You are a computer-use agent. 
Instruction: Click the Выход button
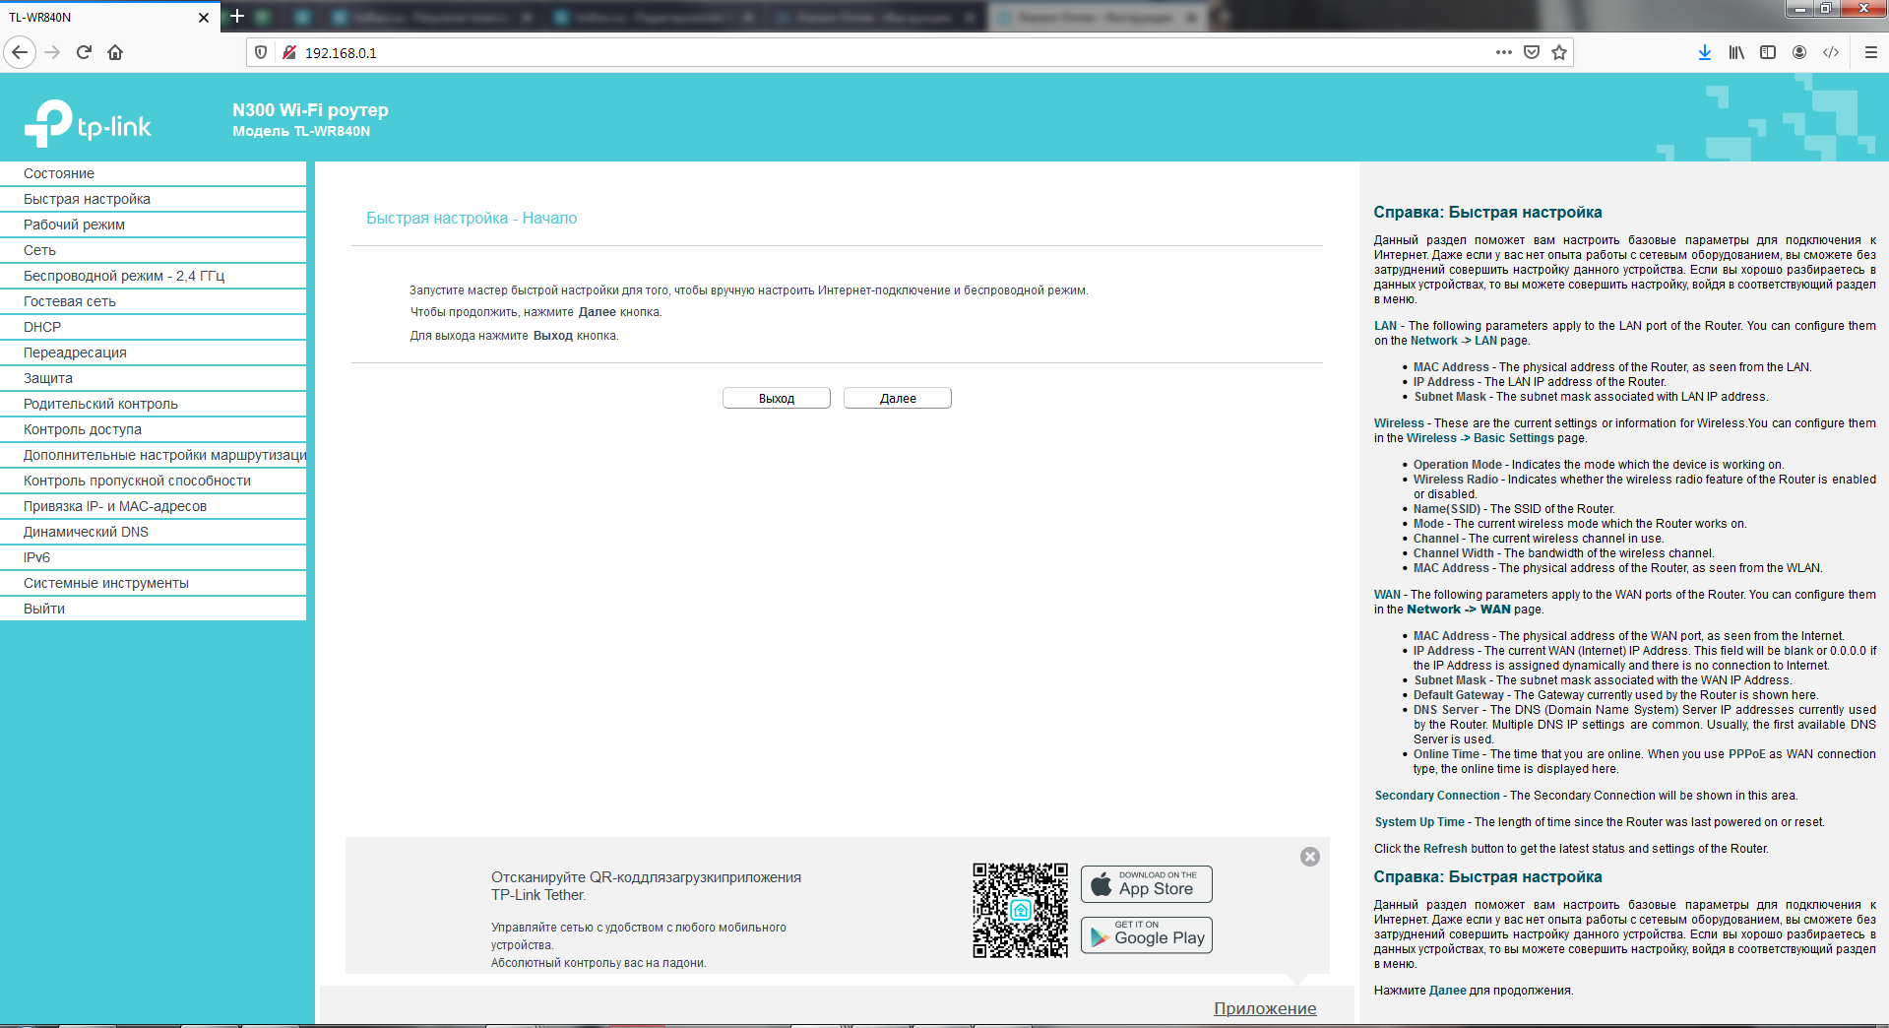click(777, 398)
